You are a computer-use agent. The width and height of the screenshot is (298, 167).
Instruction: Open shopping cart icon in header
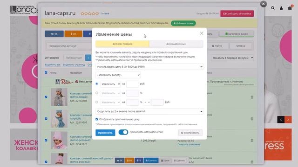point(290,8)
